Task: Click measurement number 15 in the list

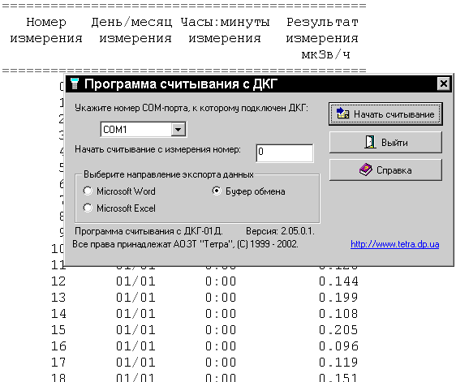Action: click(x=58, y=330)
